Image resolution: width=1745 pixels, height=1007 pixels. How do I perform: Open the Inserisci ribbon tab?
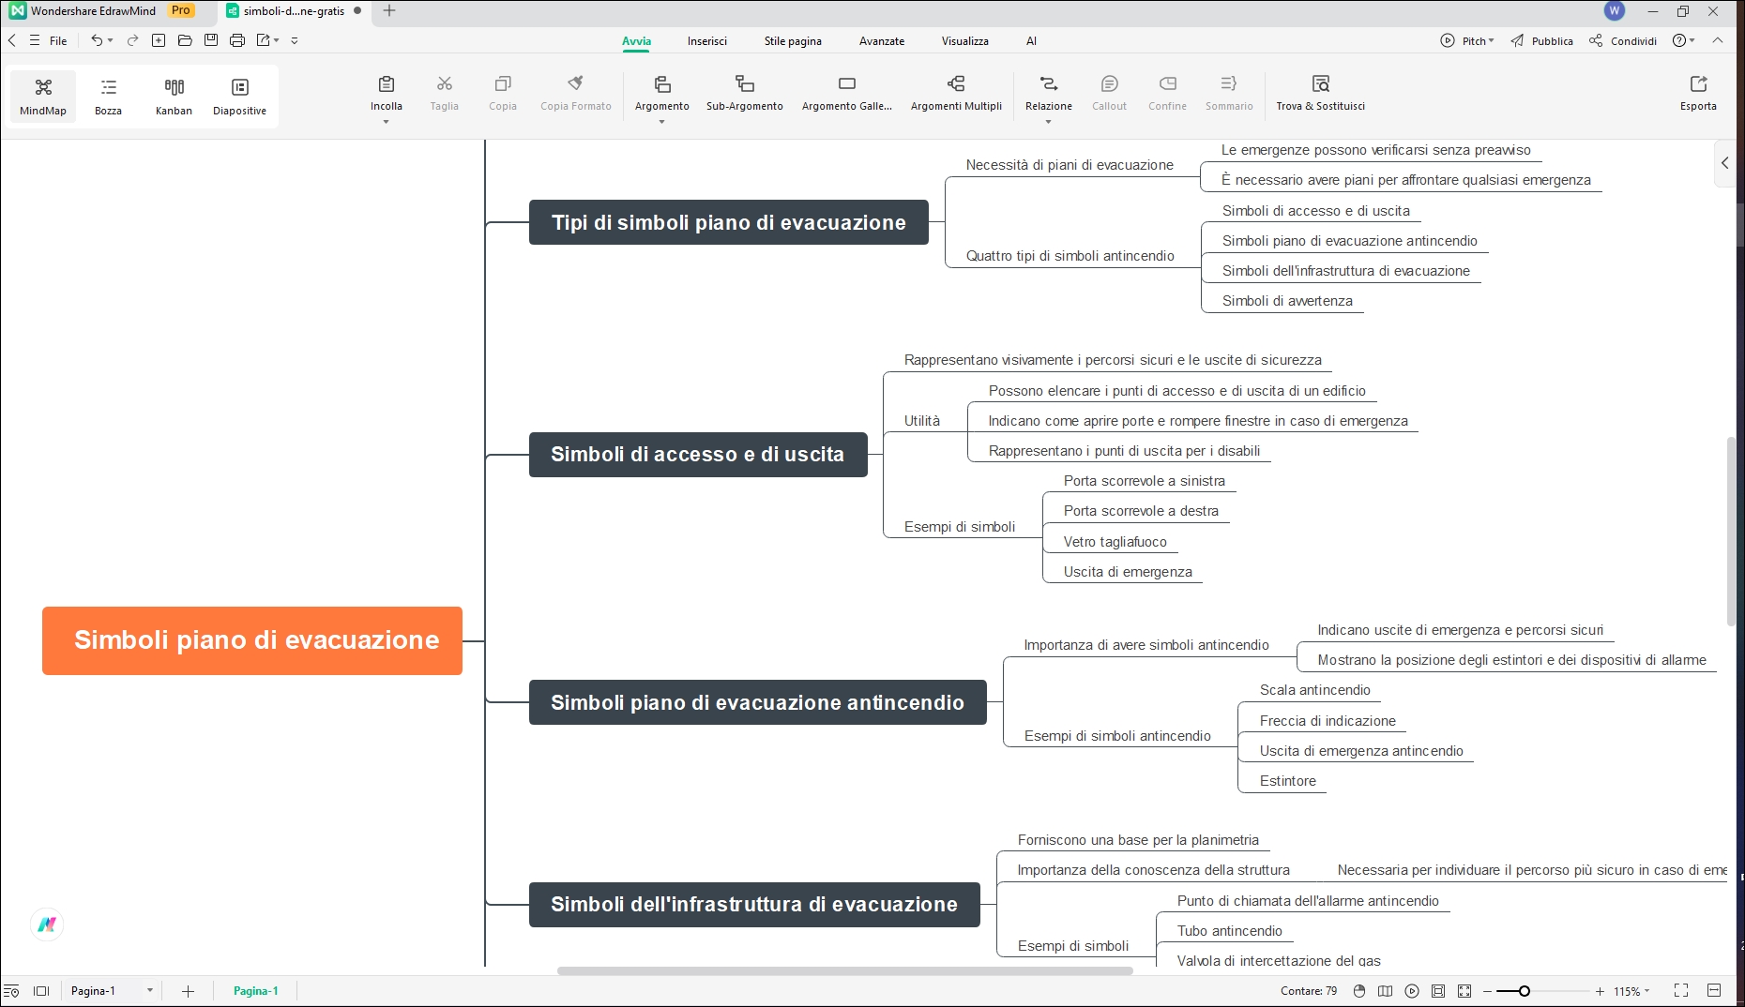(706, 40)
